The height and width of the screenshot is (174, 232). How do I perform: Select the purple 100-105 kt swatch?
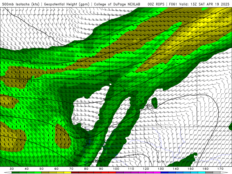(120, 173)
